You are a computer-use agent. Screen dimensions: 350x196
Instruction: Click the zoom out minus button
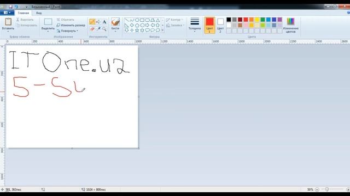tap(317, 189)
